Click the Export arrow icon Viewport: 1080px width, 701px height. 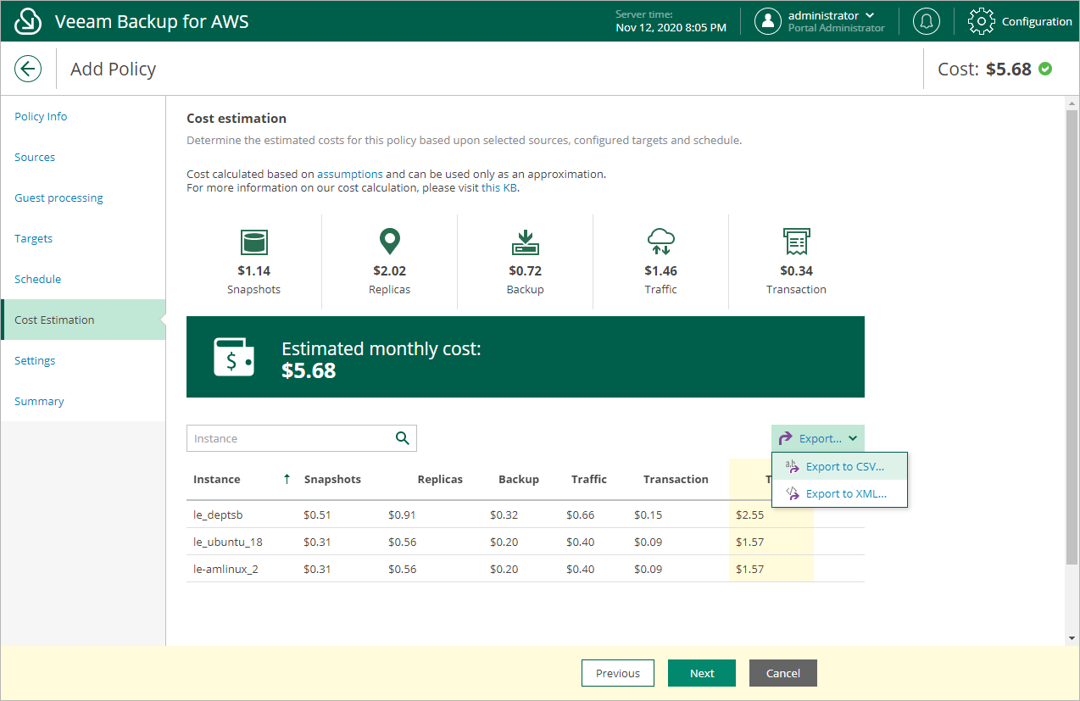coord(786,438)
